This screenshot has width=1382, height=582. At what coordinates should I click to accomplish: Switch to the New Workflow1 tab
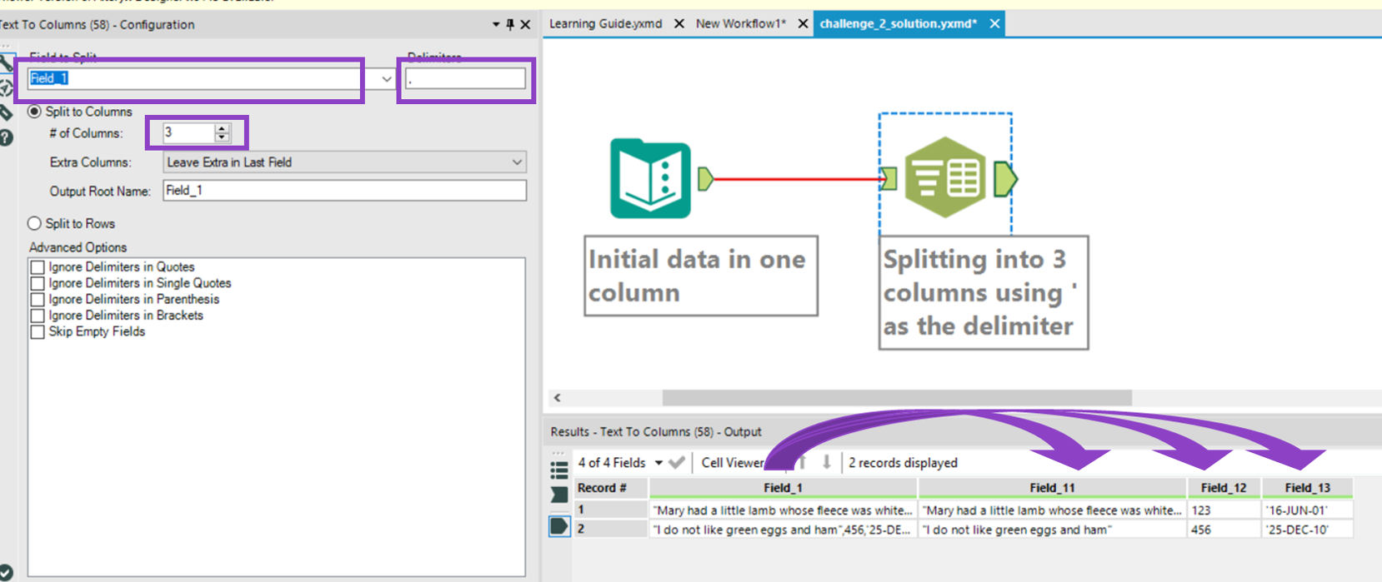point(740,23)
